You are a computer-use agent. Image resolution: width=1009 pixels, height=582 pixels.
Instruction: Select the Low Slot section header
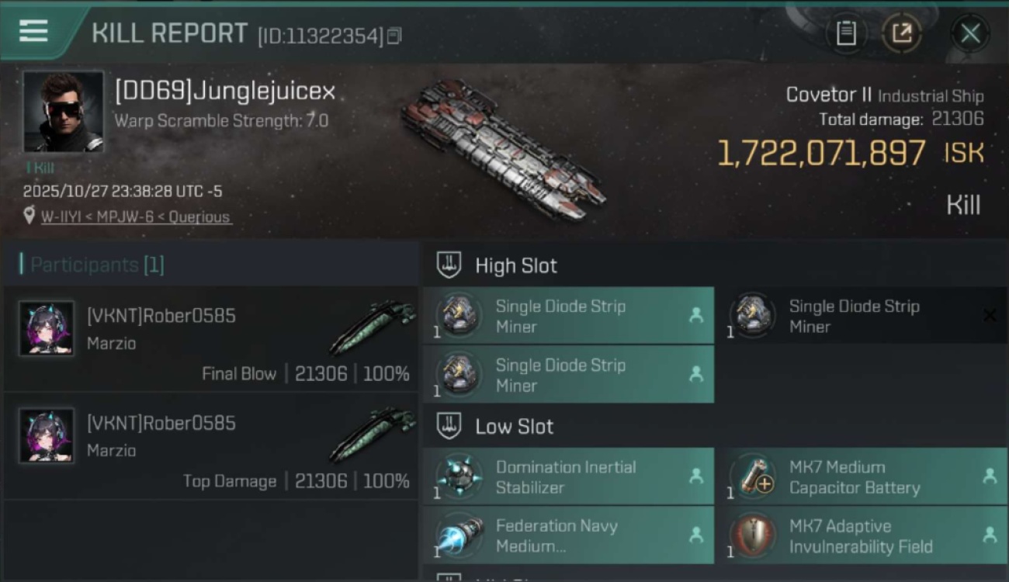514,426
